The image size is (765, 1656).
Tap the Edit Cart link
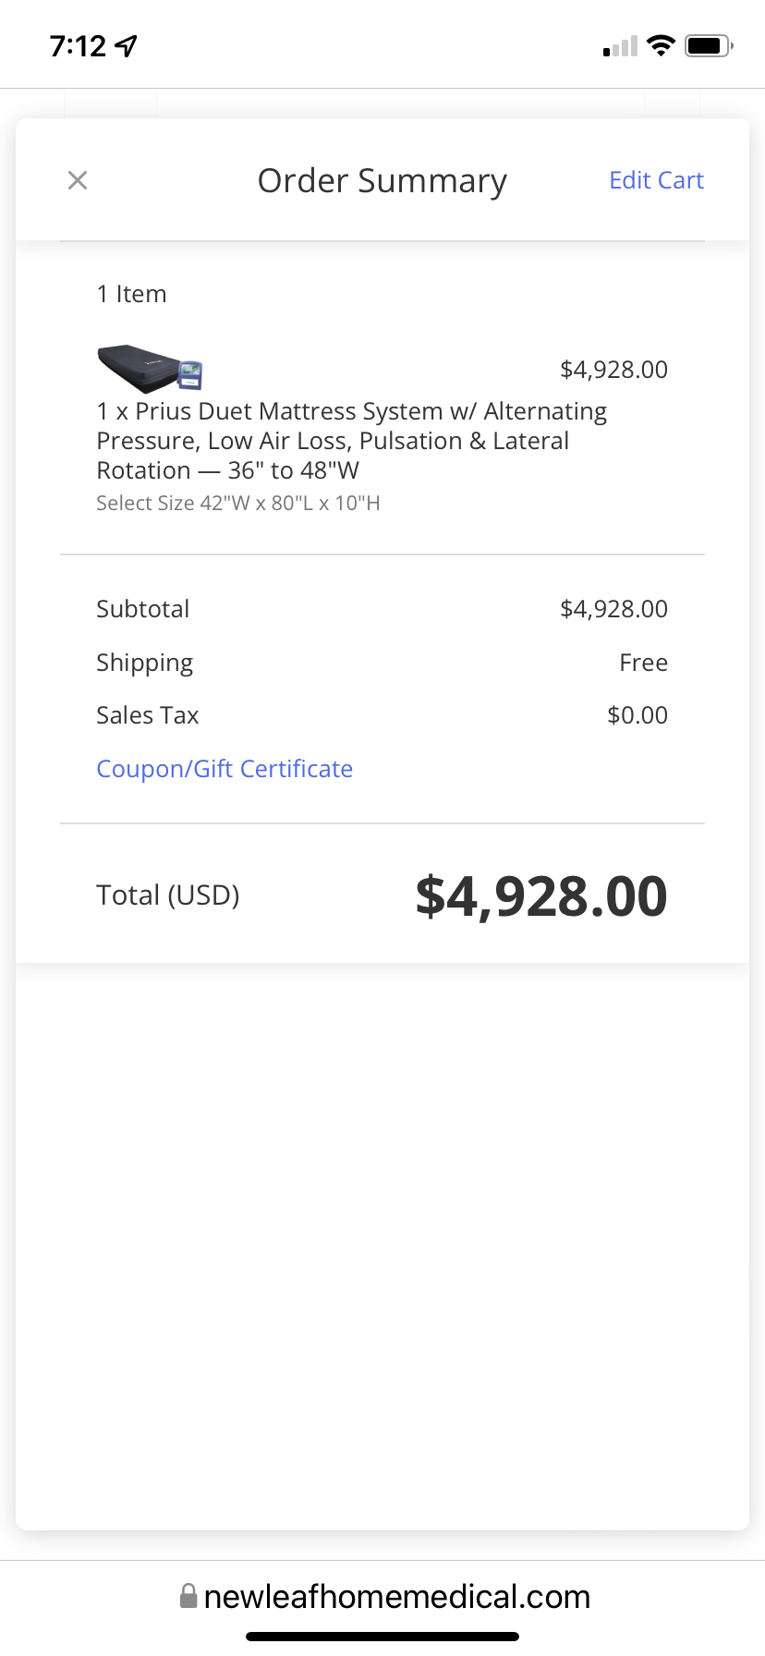point(656,180)
